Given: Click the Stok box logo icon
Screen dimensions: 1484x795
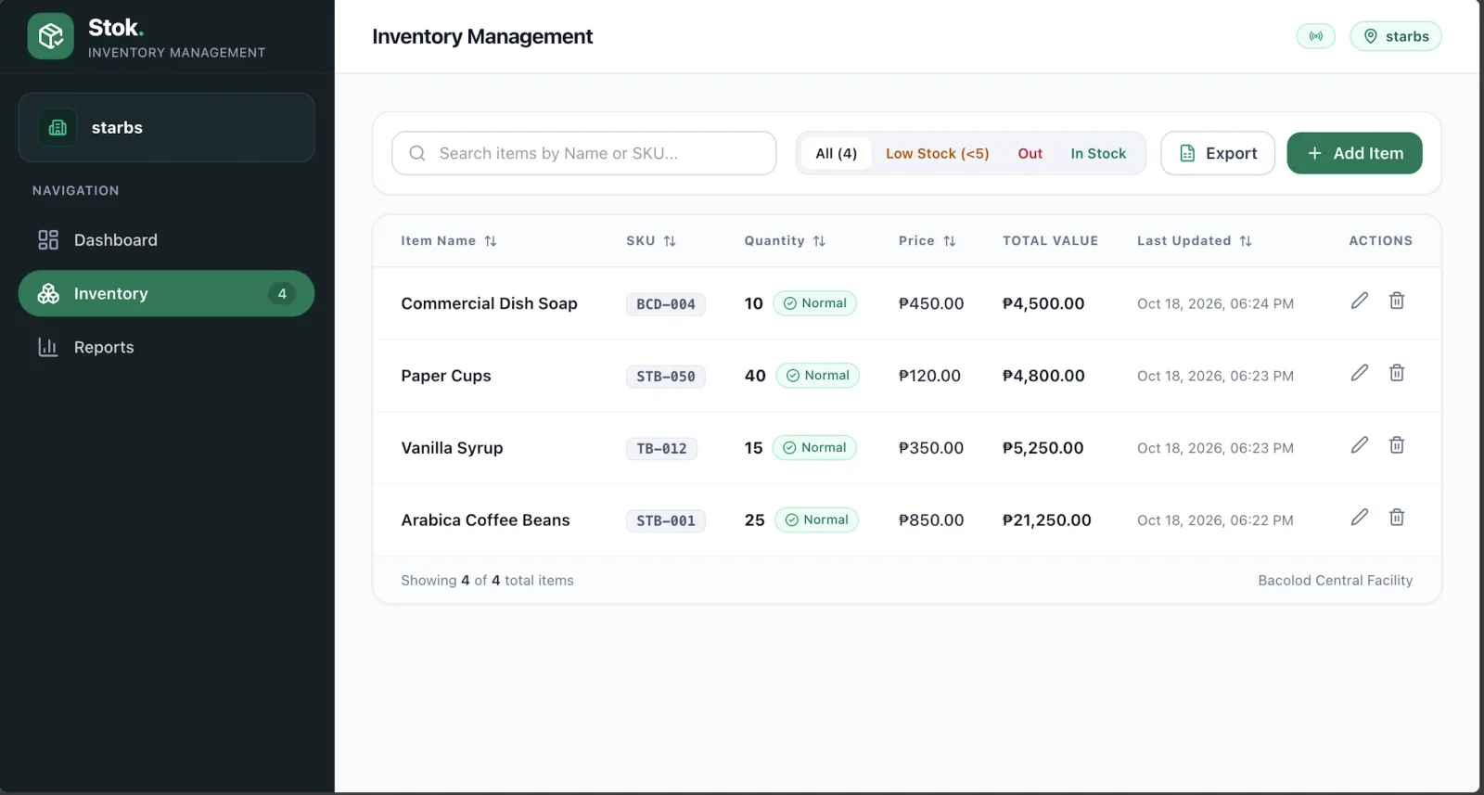Looking at the screenshot, I should click(51, 36).
